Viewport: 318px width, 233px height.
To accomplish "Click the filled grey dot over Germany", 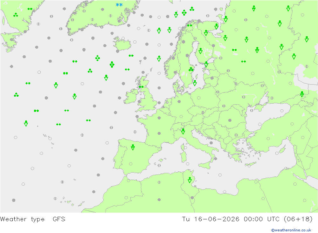I will tap(179, 102).
